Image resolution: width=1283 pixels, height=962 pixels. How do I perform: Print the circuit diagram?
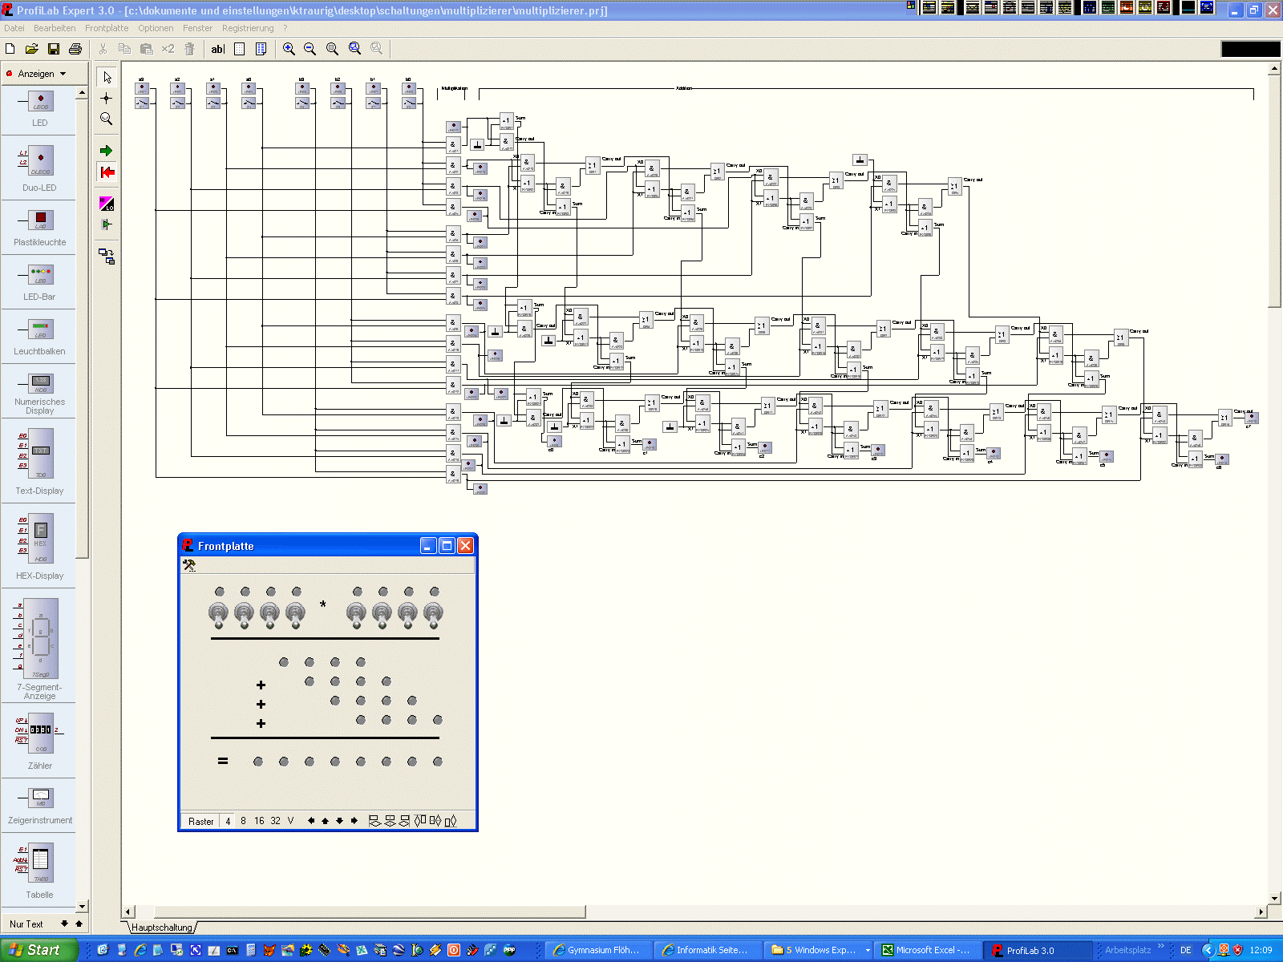(x=75, y=49)
